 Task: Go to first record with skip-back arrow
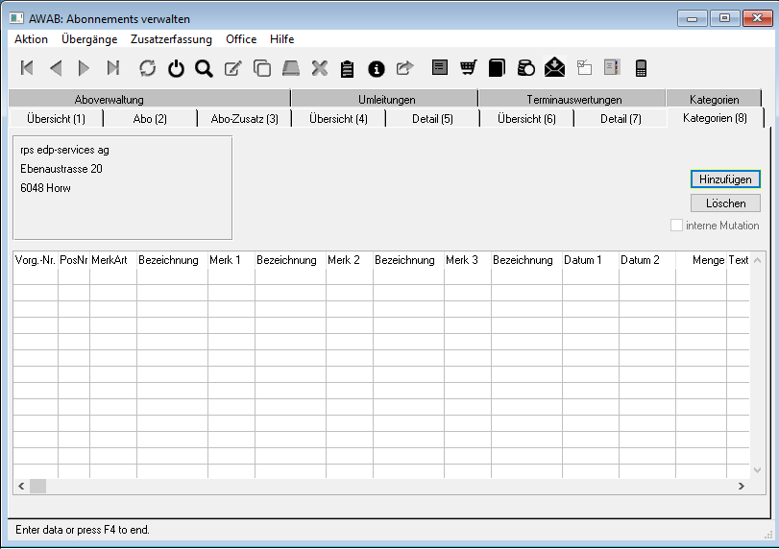(x=27, y=67)
